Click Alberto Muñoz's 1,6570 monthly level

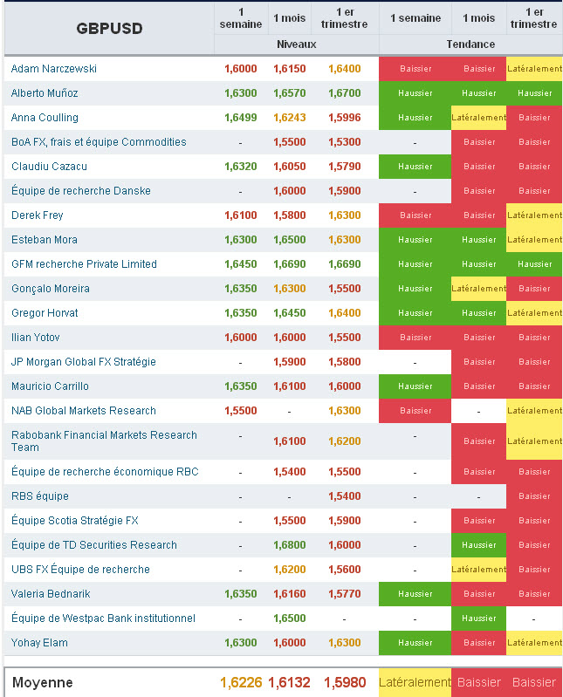pos(290,93)
